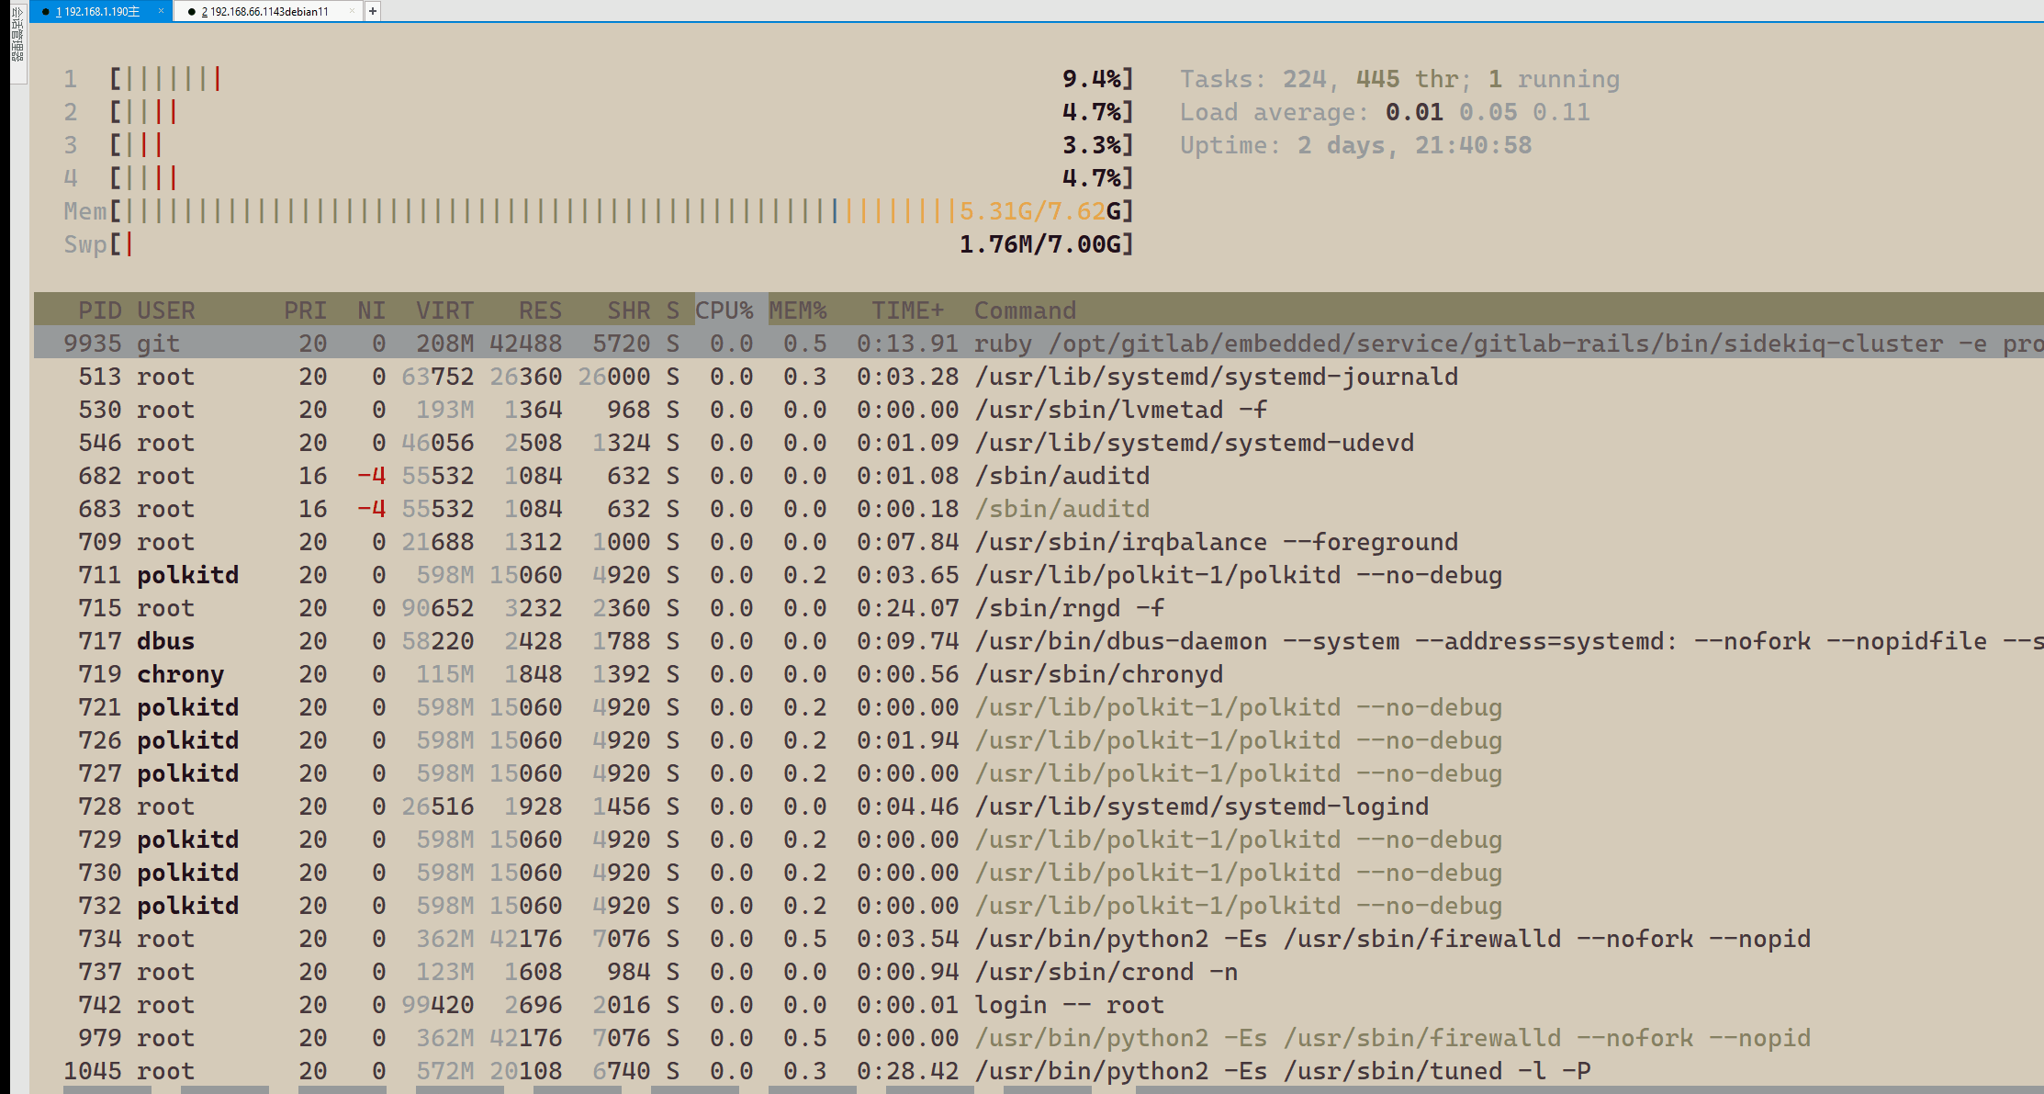This screenshot has height=1094, width=2044.
Task: Select the firewalld process row 734
Action: tap(1039, 939)
